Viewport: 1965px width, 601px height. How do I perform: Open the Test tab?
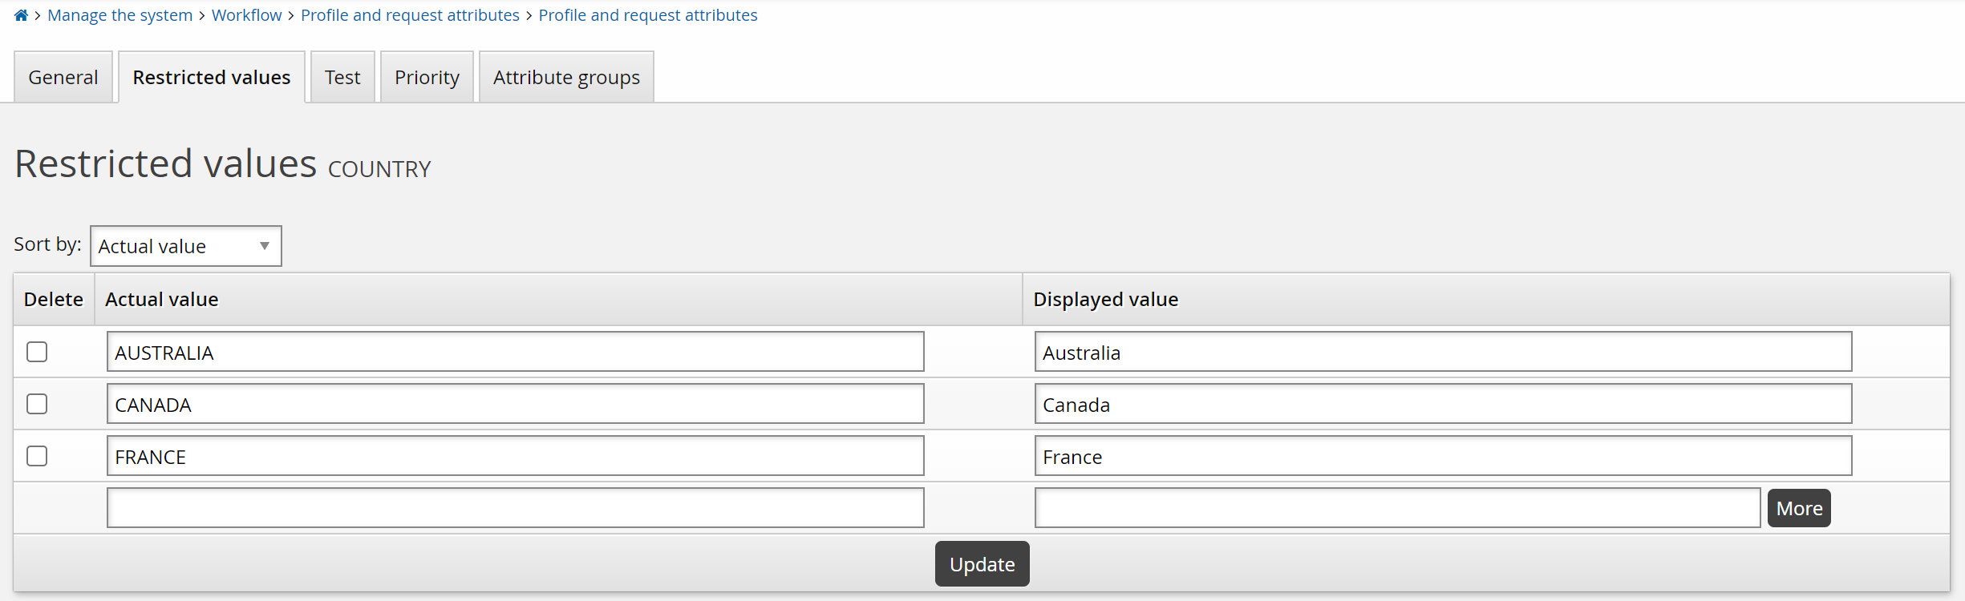point(342,78)
